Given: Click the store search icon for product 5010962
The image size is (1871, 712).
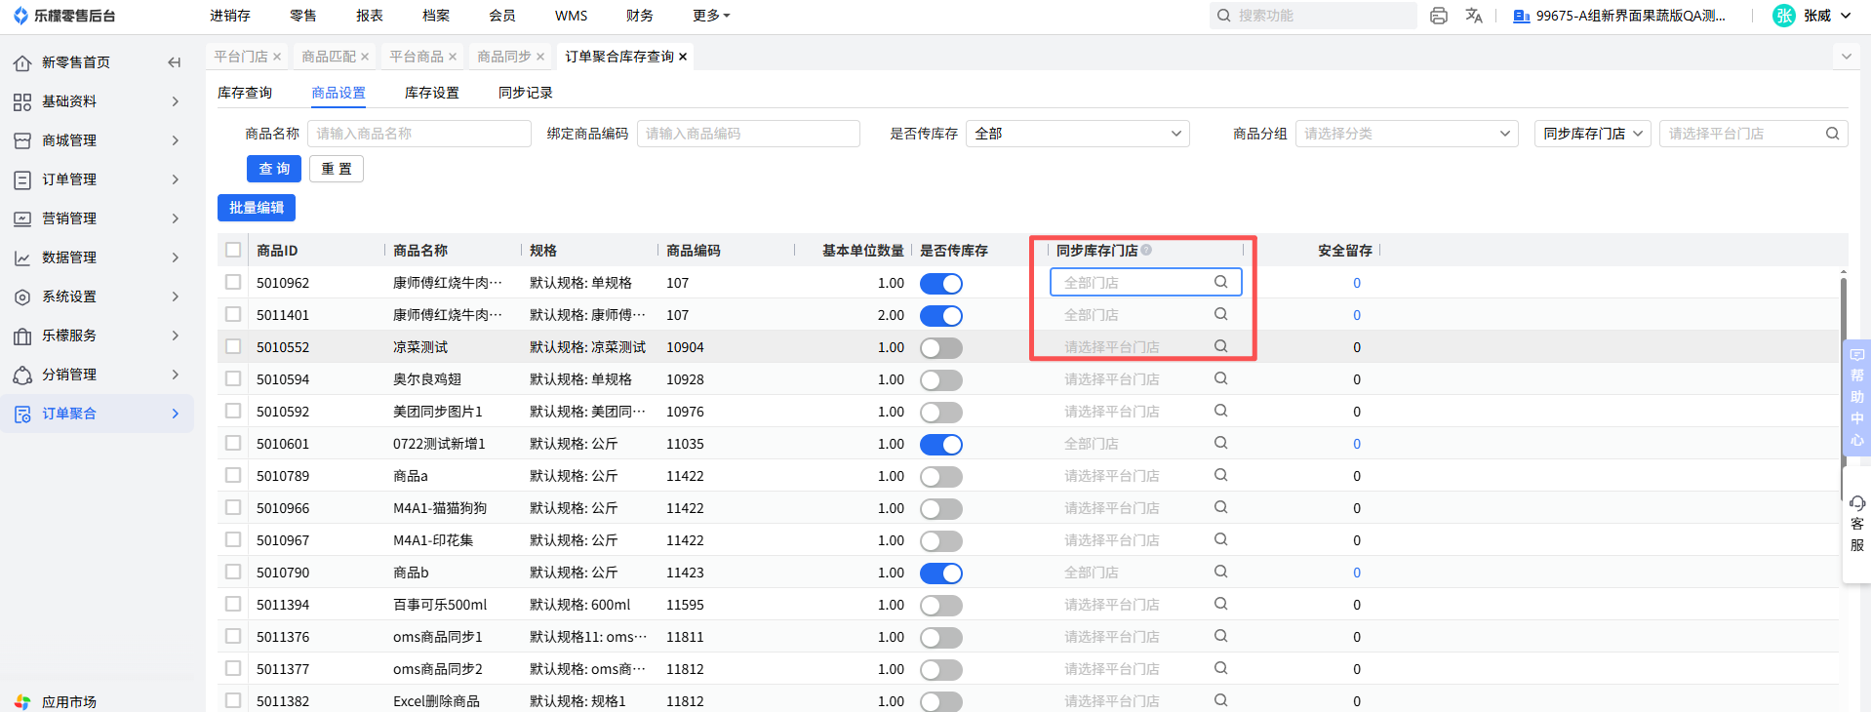Looking at the screenshot, I should [1220, 282].
